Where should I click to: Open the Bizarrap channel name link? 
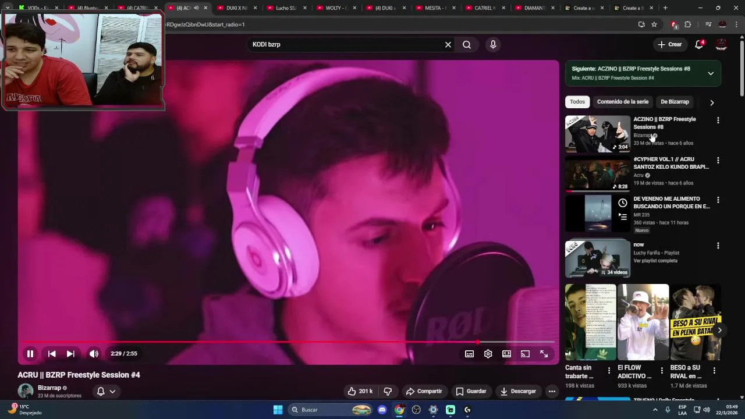(49, 388)
